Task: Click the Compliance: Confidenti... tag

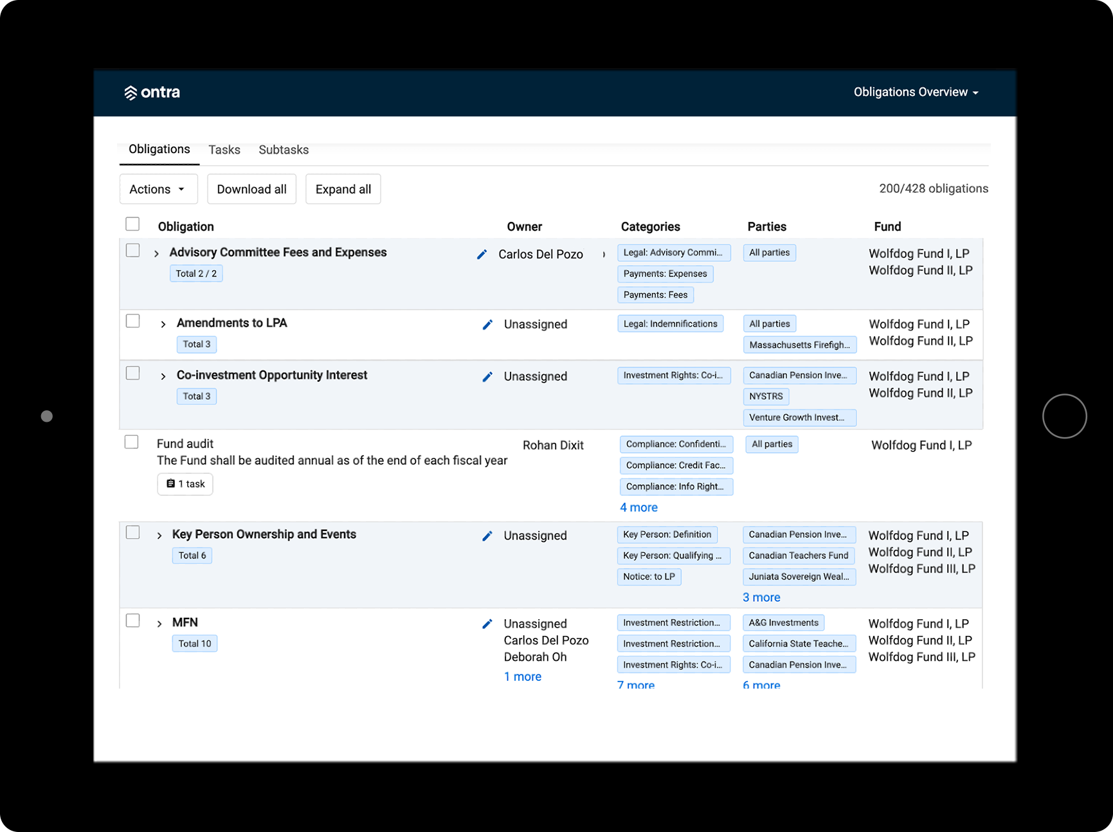Action: point(676,444)
